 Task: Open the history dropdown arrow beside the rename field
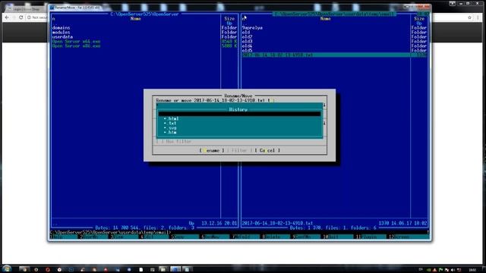click(x=324, y=105)
